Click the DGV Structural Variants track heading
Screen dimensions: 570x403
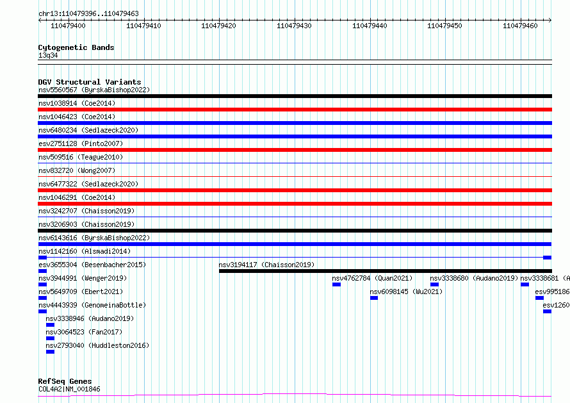(89, 82)
